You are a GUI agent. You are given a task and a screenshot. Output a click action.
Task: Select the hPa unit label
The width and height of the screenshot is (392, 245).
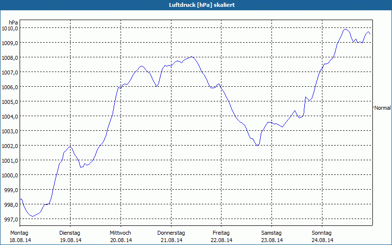pos(14,22)
